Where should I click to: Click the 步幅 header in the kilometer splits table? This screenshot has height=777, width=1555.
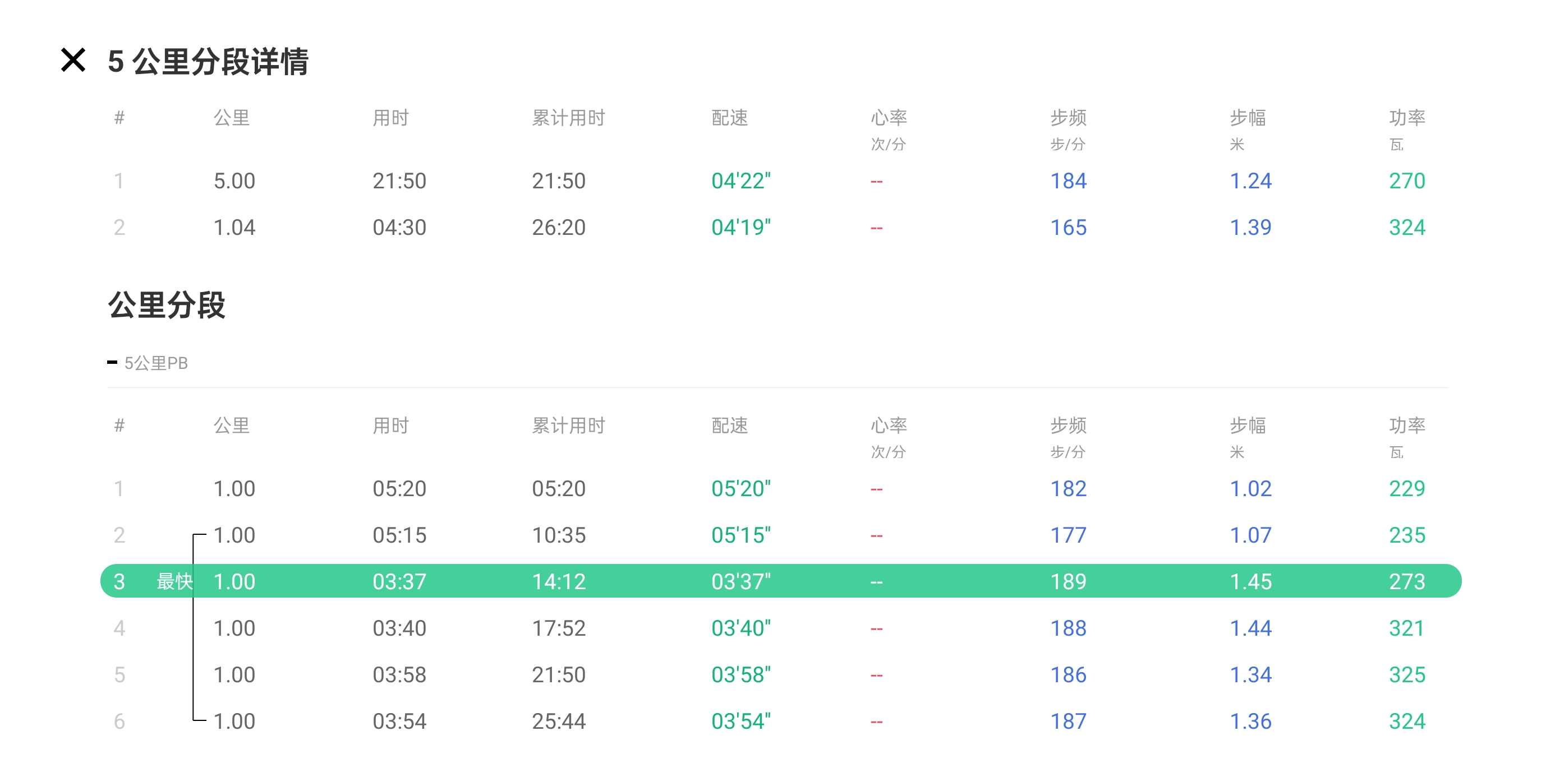click(x=1248, y=425)
